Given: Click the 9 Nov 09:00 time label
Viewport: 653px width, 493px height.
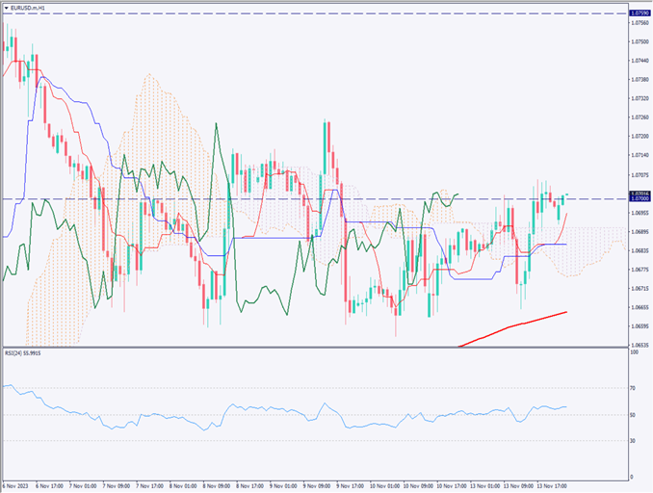Looking at the screenshot, I should 318,485.
